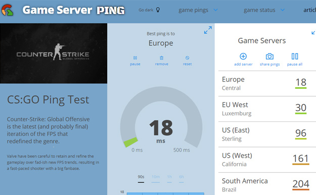This screenshot has height=195, width=316.
Task: Click the 30 ping value for EU West
Action: pos(301,108)
